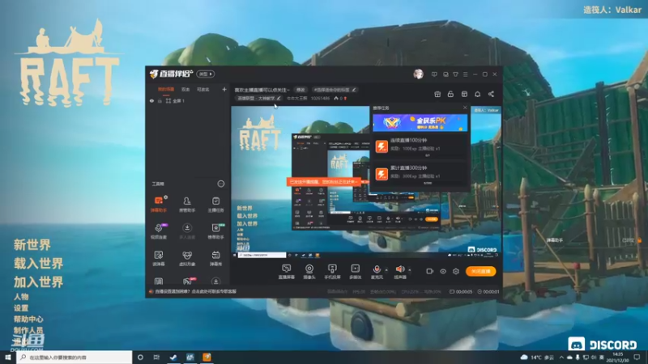The width and height of the screenshot is (648, 364).
Task: Switch to the third scene tab
Action: tap(203, 90)
